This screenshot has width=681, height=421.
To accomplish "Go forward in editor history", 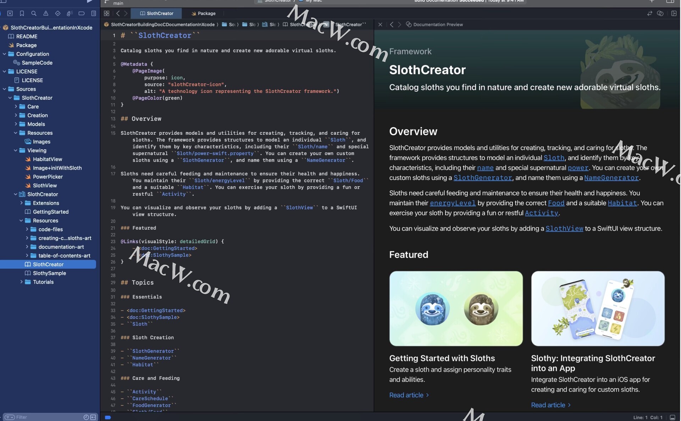I will (126, 13).
